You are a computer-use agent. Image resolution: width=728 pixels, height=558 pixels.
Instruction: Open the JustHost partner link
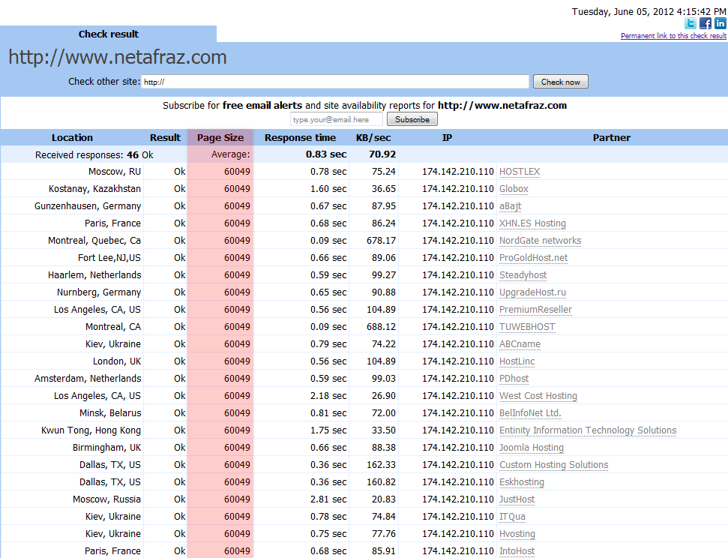pyautogui.click(x=517, y=499)
